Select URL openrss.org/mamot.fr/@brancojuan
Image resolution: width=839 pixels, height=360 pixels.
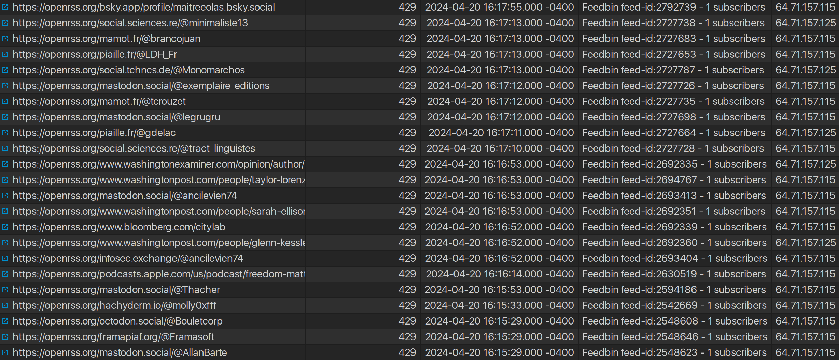pyautogui.click(x=107, y=39)
